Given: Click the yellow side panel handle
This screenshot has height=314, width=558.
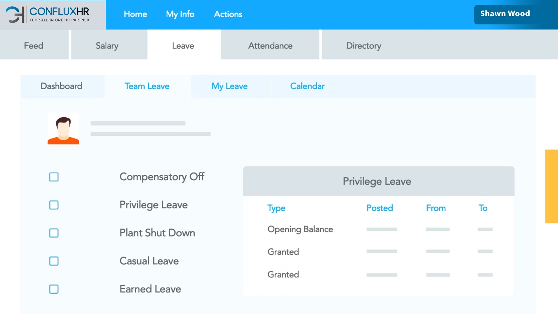Looking at the screenshot, I should click(x=551, y=186).
